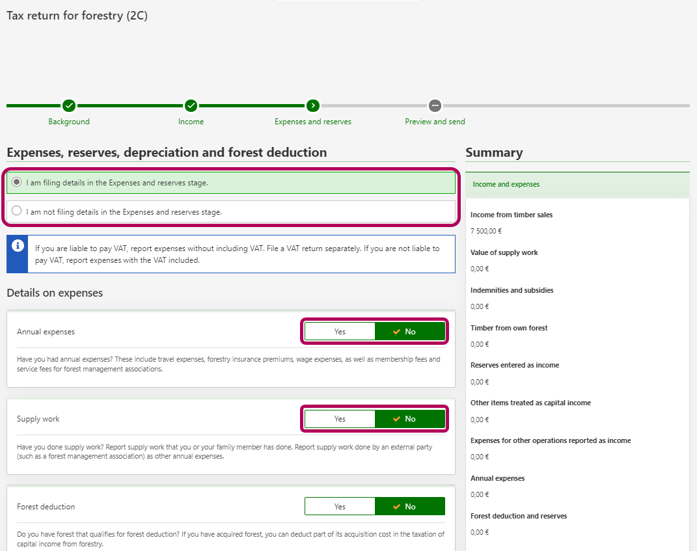Viewport: 697px width, 551px height.
Task: Set Annual expenses to No
Action: coord(410,332)
